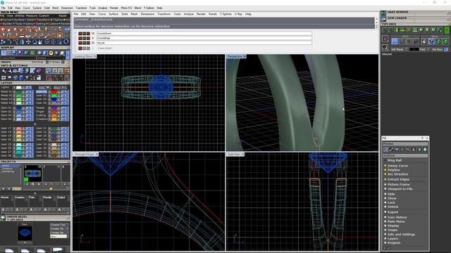Image resolution: width=451 pixels, height=253 pixels.
Task: Click Ring Rail in the F6 actions list
Action: [x=395, y=160]
